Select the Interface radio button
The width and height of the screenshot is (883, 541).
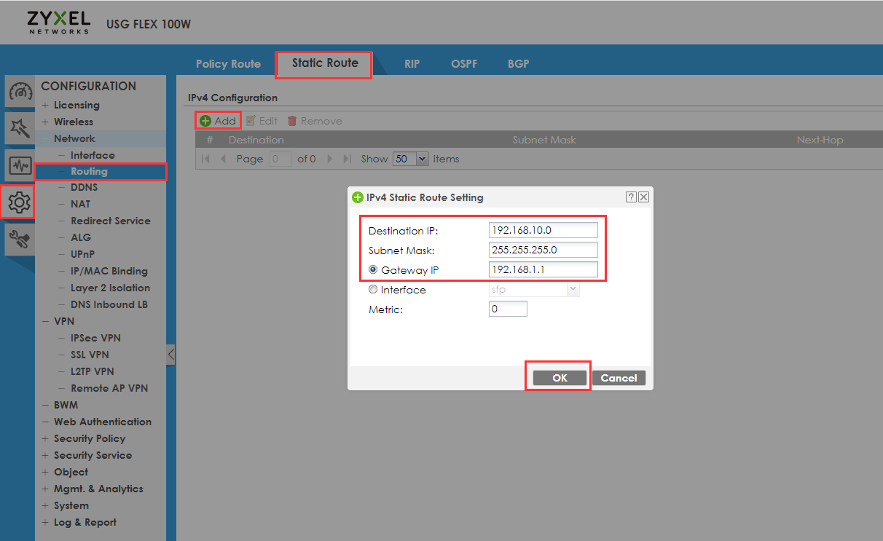(x=372, y=289)
